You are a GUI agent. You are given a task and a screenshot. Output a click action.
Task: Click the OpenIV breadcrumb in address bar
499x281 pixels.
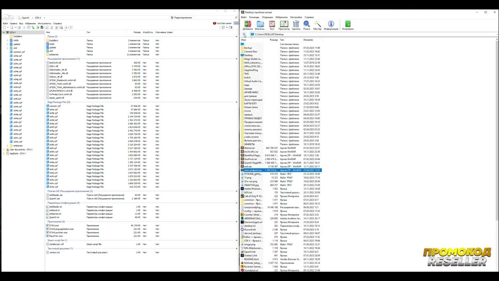click(25, 18)
